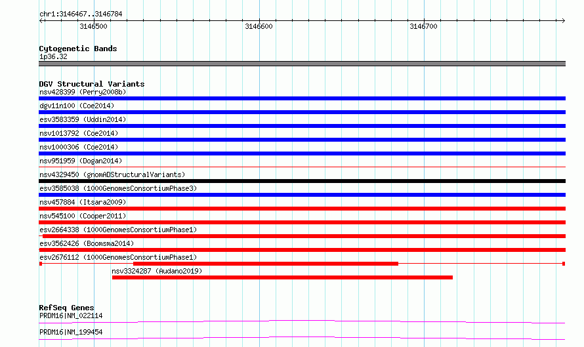Image resolution: width=584 pixels, height=347 pixels.
Task: Click the red bar under esv3562426
Action: (302, 250)
